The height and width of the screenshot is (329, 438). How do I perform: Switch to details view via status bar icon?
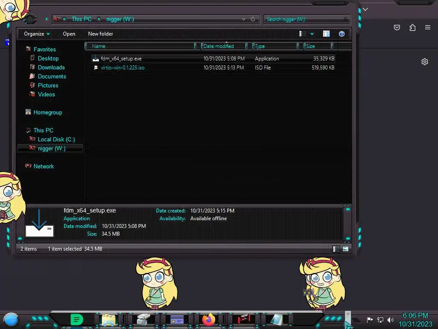(336, 249)
